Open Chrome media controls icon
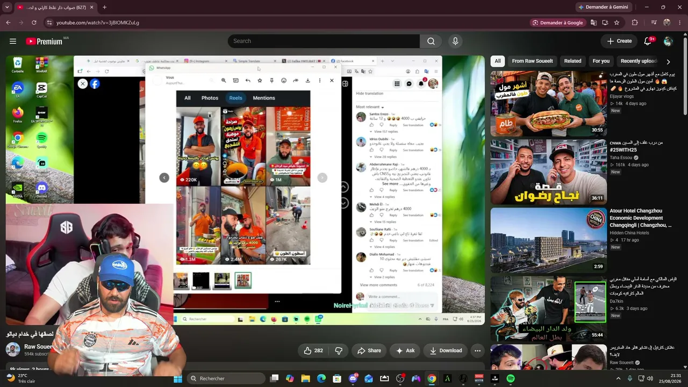Image resolution: width=688 pixels, height=387 pixels. pyautogui.click(x=654, y=23)
